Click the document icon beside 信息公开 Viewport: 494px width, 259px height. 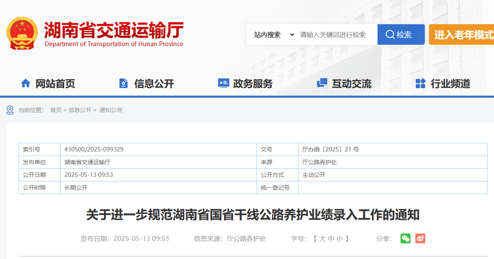[x=123, y=84]
